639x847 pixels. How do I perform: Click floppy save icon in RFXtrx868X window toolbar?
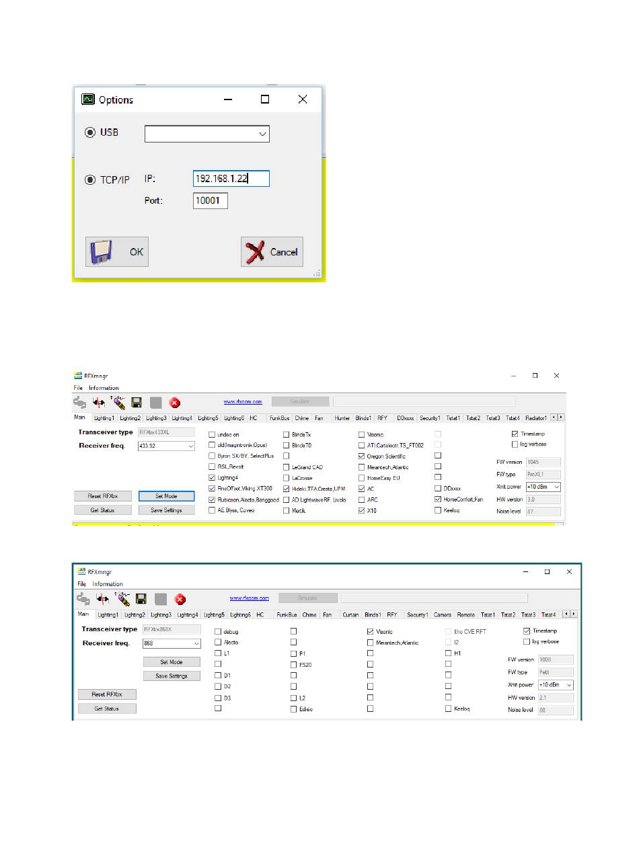[141, 599]
